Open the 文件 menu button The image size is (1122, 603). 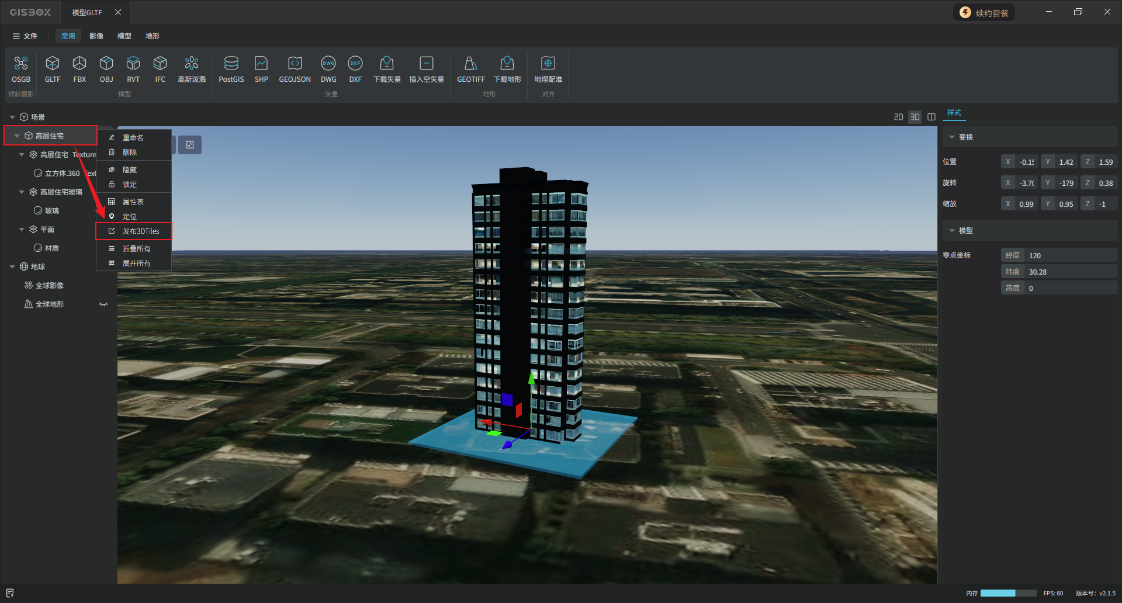[25, 36]
